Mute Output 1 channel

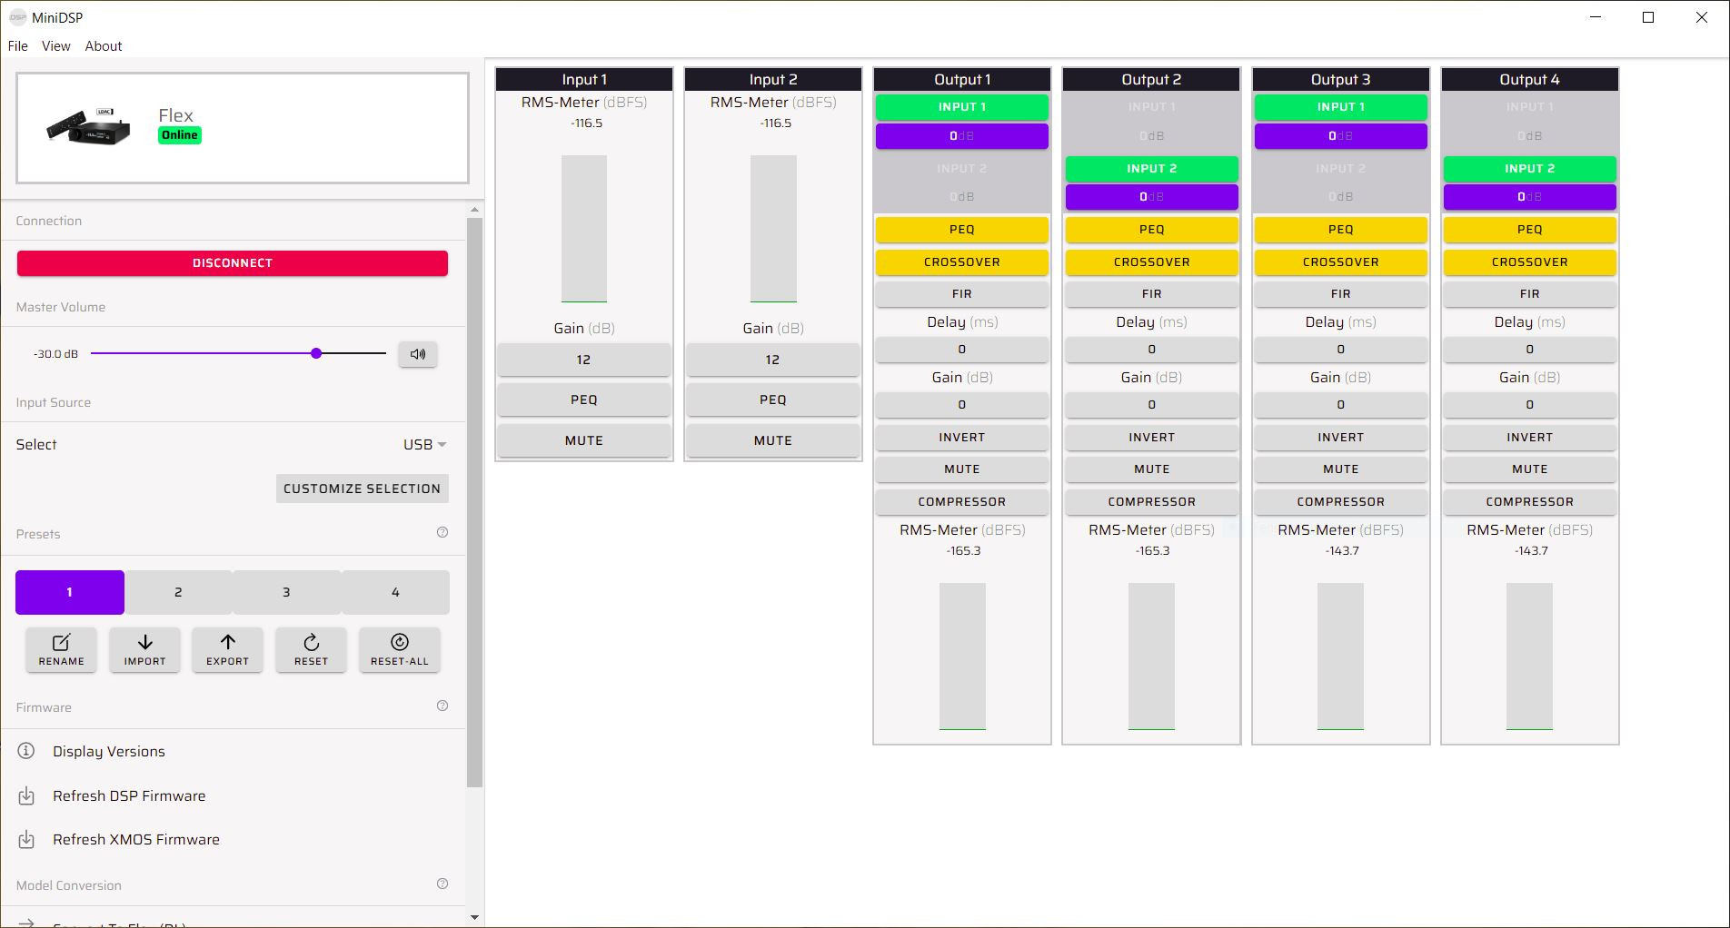pos(962,469)
